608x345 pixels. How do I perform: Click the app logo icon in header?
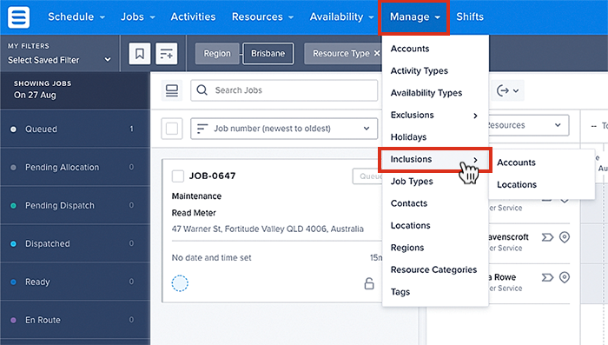coord(18,17)
